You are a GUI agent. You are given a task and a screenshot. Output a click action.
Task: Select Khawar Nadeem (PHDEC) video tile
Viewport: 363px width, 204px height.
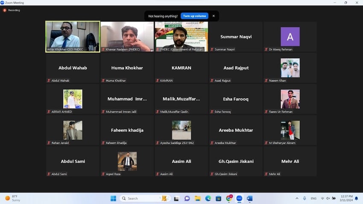click(x=127, y=36)
